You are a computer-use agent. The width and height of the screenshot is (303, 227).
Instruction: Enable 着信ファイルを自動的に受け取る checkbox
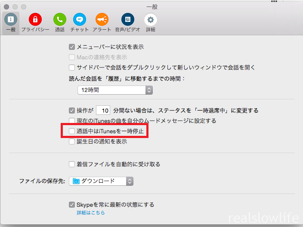coord(72,164)
